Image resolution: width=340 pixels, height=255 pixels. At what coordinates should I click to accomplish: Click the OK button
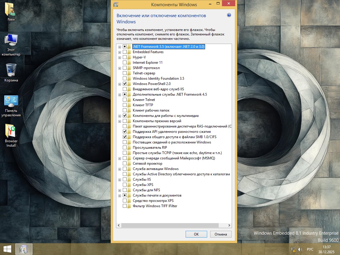click(x=196, y=234)
